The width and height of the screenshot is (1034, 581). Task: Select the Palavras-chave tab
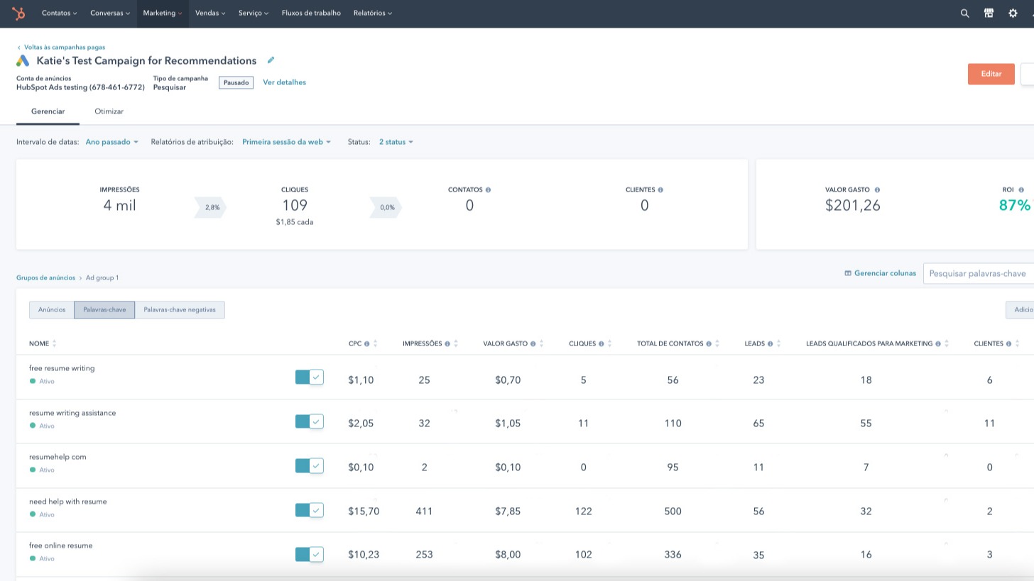(104, 310)
